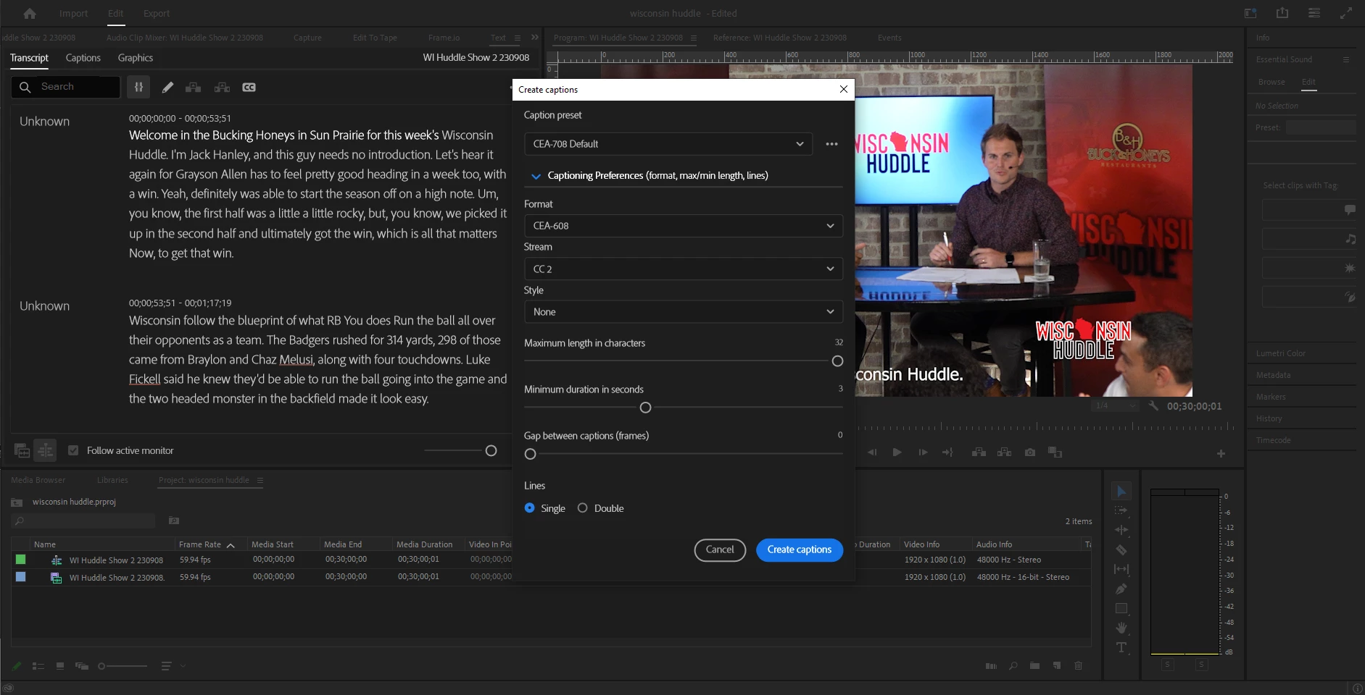This screenshot has width=1365, height=695.
Task: Click the pencil edit icon in Transcript toolbar
Action: click(167, 88)
